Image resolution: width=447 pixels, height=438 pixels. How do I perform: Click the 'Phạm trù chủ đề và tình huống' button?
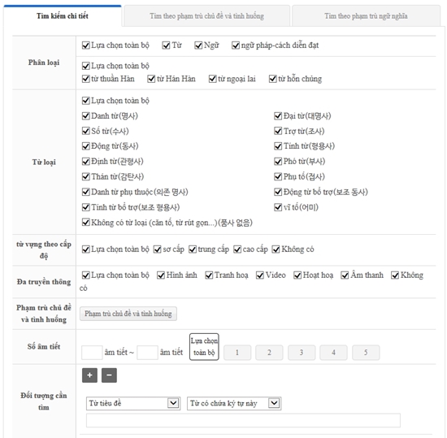coord(128,314)
